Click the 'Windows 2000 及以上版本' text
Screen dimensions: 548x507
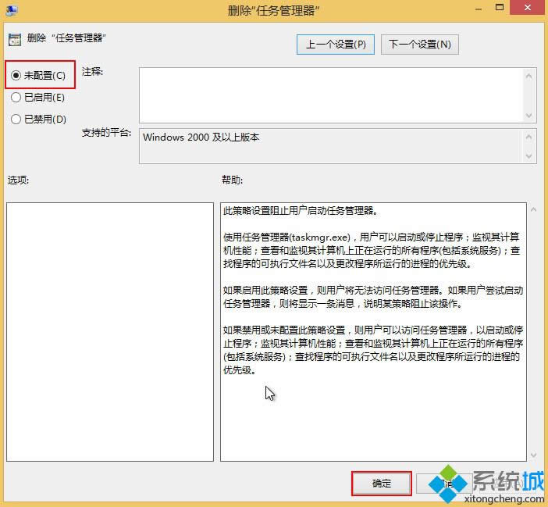point(201,137)
